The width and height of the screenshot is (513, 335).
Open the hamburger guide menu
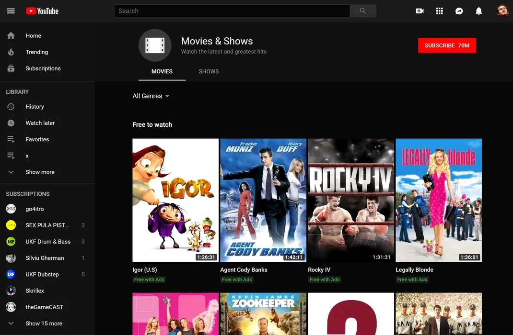click(x=11, y=11)
